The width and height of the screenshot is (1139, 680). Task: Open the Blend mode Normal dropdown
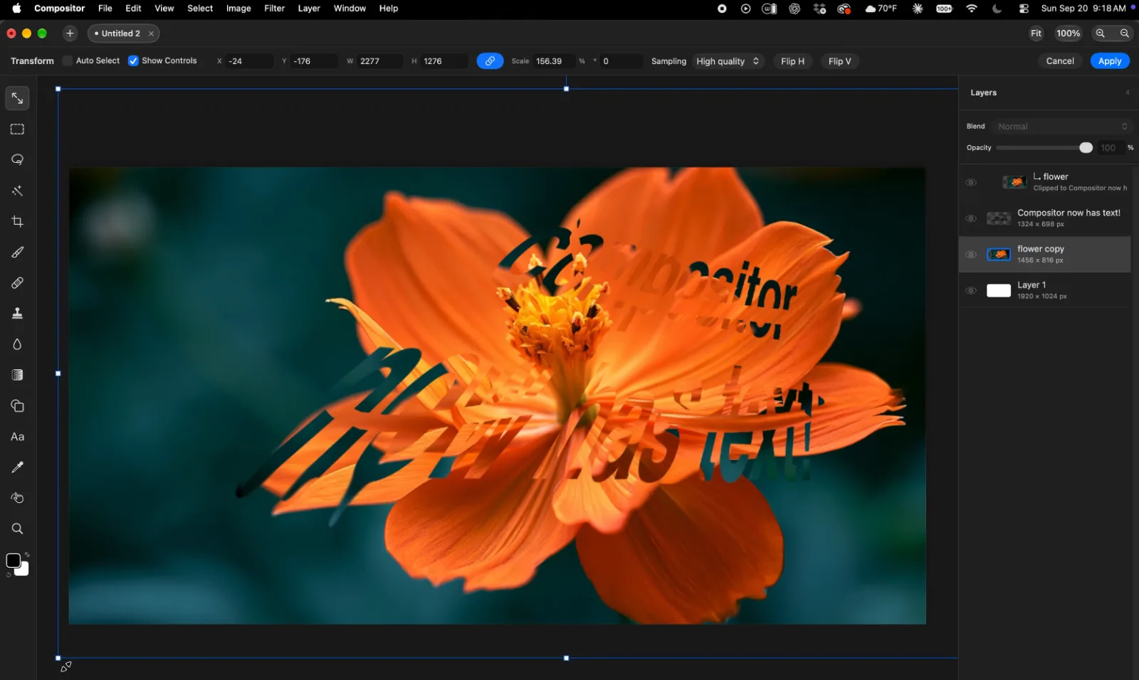(x=1061, y=127)
